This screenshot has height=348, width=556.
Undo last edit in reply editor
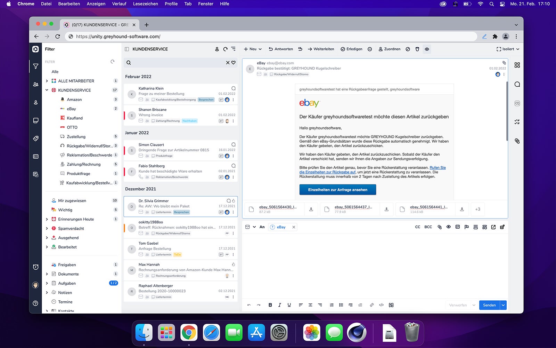pyautogui.click(x=249, y=305)
